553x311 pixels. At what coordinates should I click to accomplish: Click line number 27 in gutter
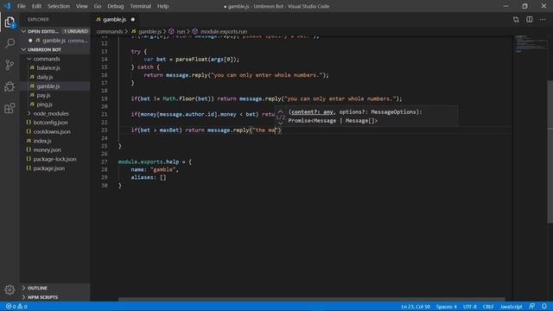click(x=104, y=162)
